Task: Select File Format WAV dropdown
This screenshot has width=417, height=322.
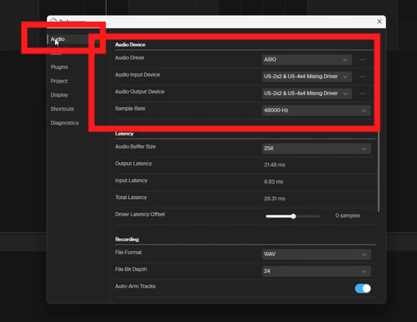Action: point(316,255)
